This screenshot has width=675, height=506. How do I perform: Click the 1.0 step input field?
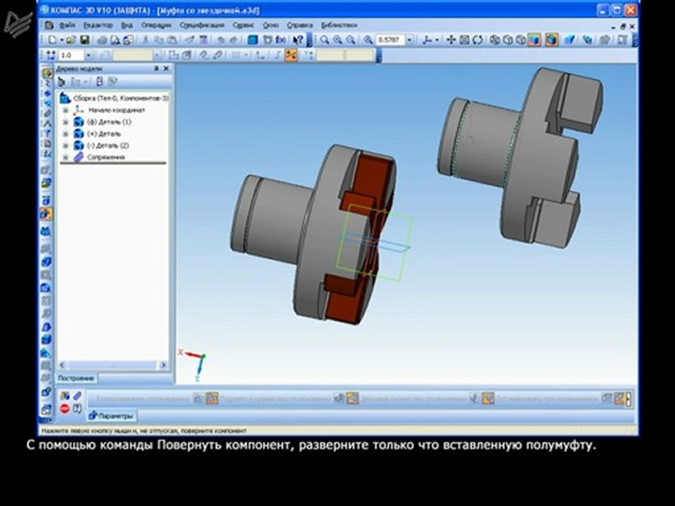pos(72,55)
